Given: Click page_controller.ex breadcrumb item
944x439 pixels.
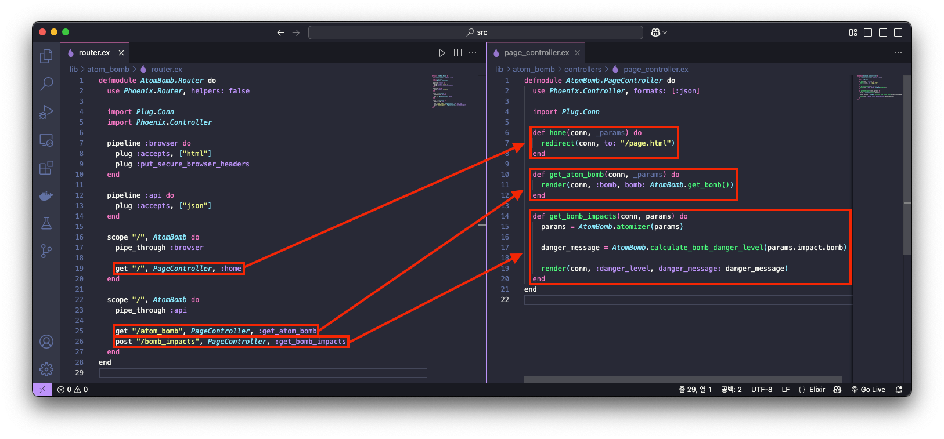Looking at the screenshot, I should (656, 69).
